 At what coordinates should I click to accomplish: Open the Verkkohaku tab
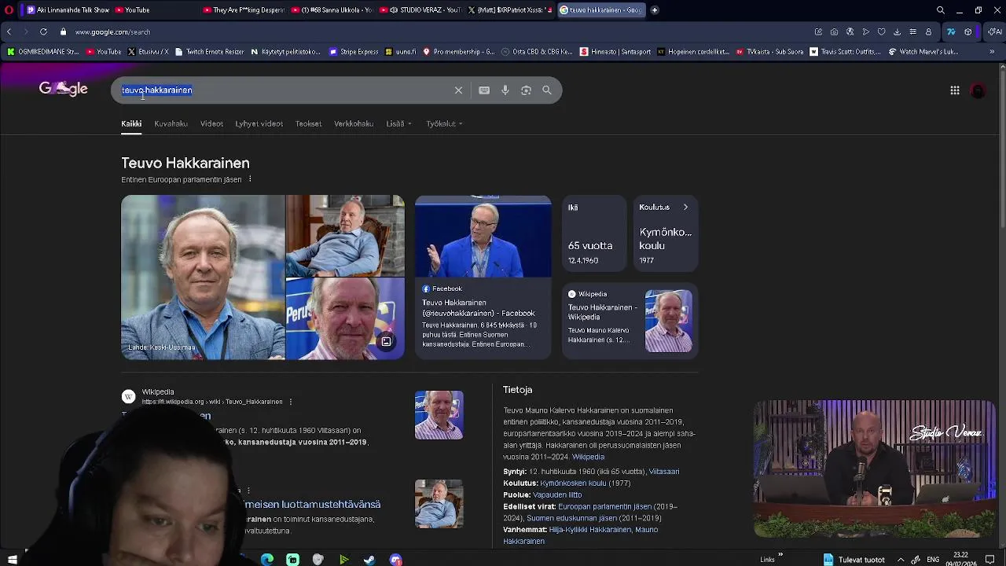[x=354, y=123]
